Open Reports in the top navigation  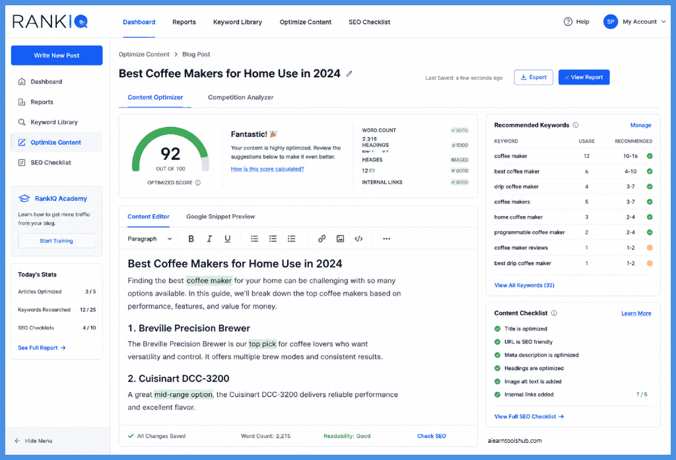click(x=184, y=22)
